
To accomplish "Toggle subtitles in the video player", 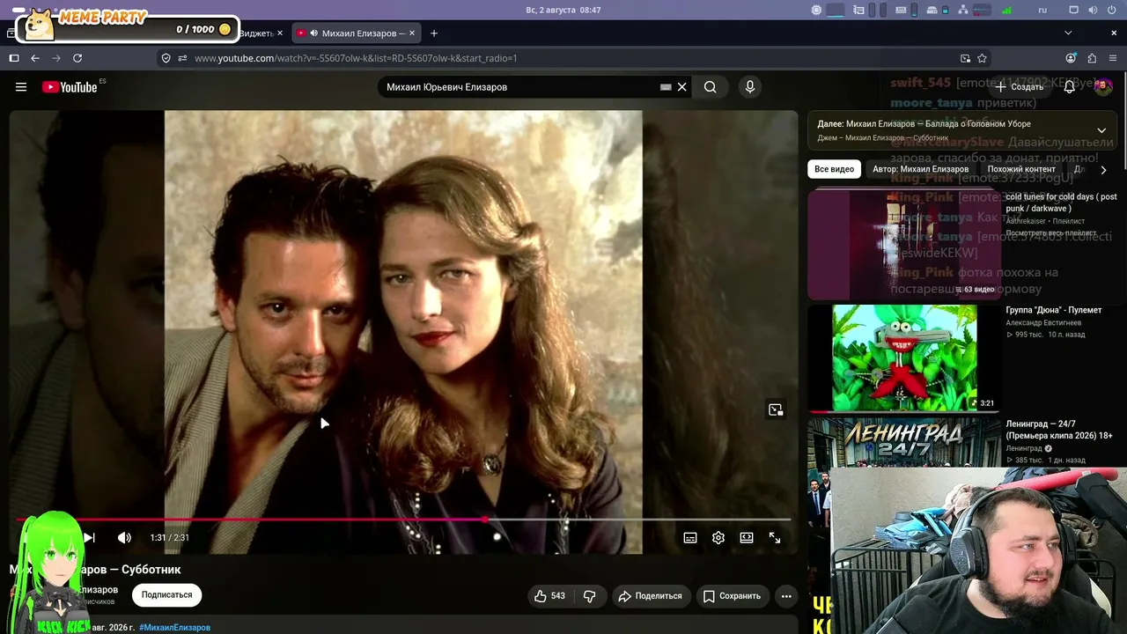I will pyautogui.click(x=690, y=538).
